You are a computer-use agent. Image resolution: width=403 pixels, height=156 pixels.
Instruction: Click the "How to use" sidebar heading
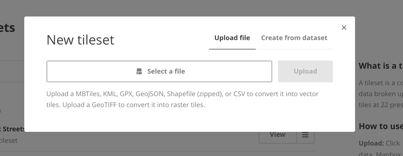[x=381, y=126]
